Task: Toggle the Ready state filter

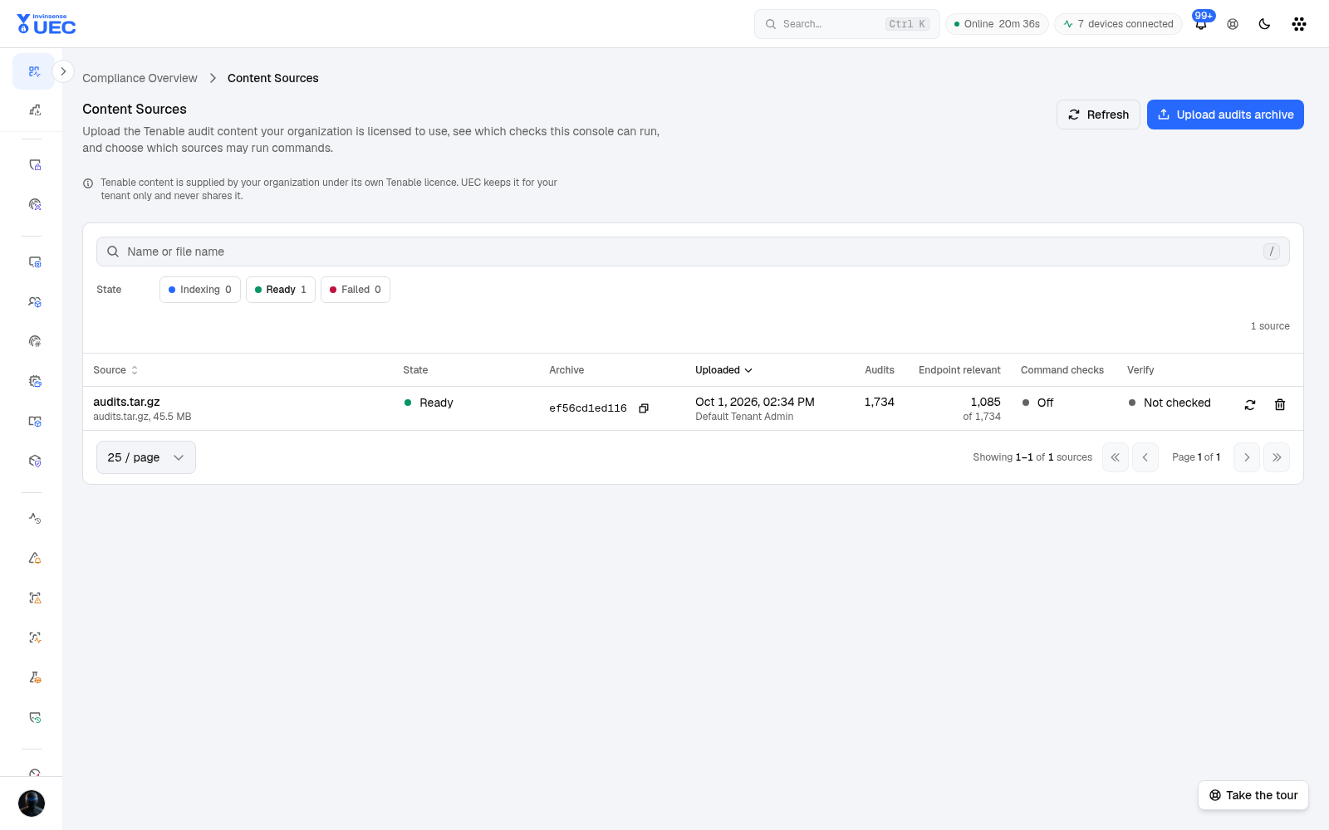Action: coord(281,290)
